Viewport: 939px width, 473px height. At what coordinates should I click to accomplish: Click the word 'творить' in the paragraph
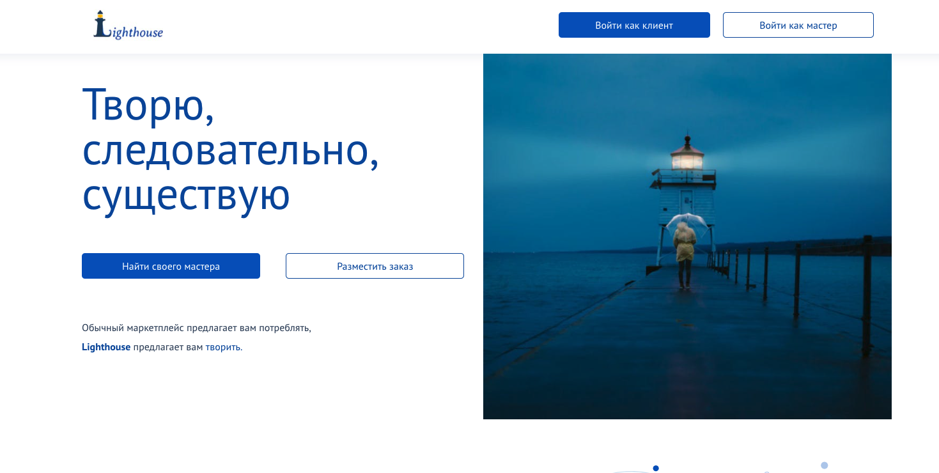tap(222, 347)
